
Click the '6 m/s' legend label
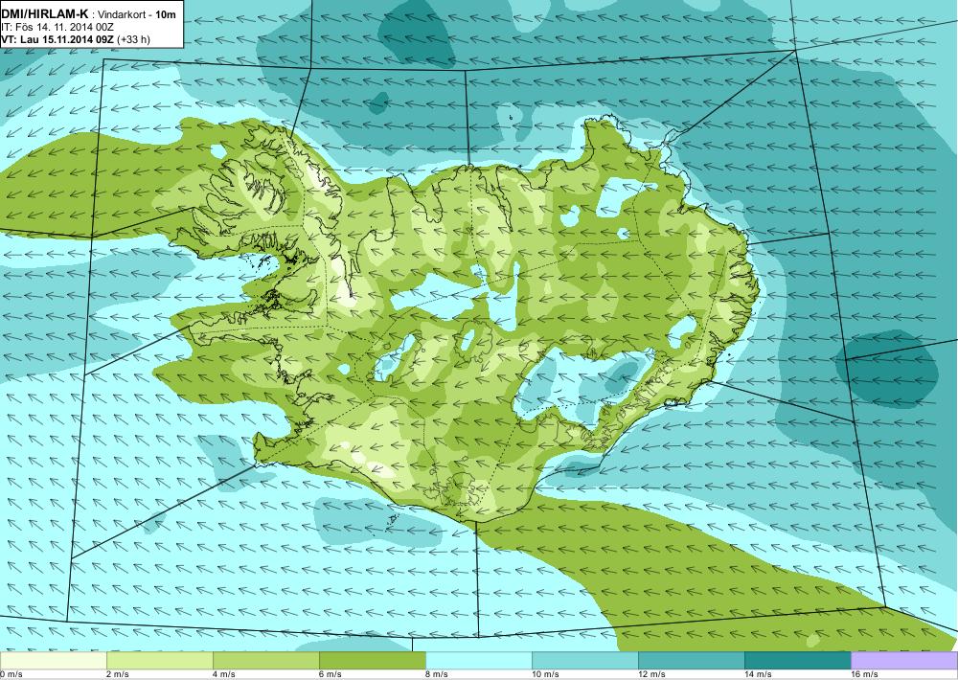(331, 674)
